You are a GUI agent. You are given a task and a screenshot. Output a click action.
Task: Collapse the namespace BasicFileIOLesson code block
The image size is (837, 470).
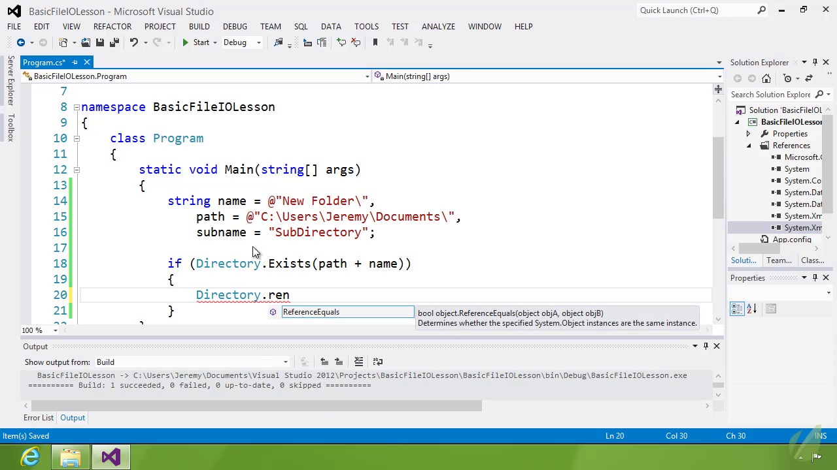point(77,107)
